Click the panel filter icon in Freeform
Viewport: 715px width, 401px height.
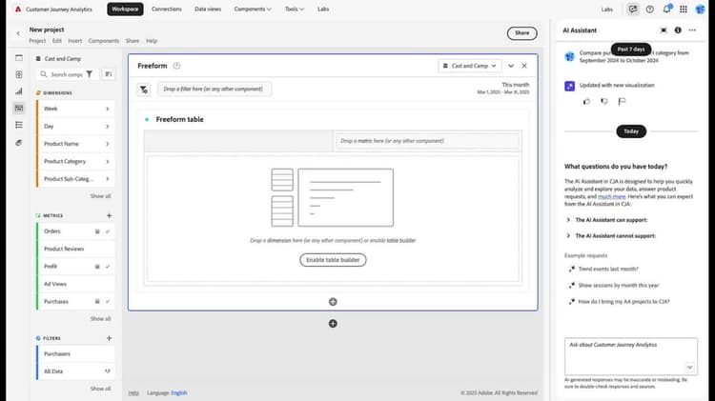click(x=144, y=90)
